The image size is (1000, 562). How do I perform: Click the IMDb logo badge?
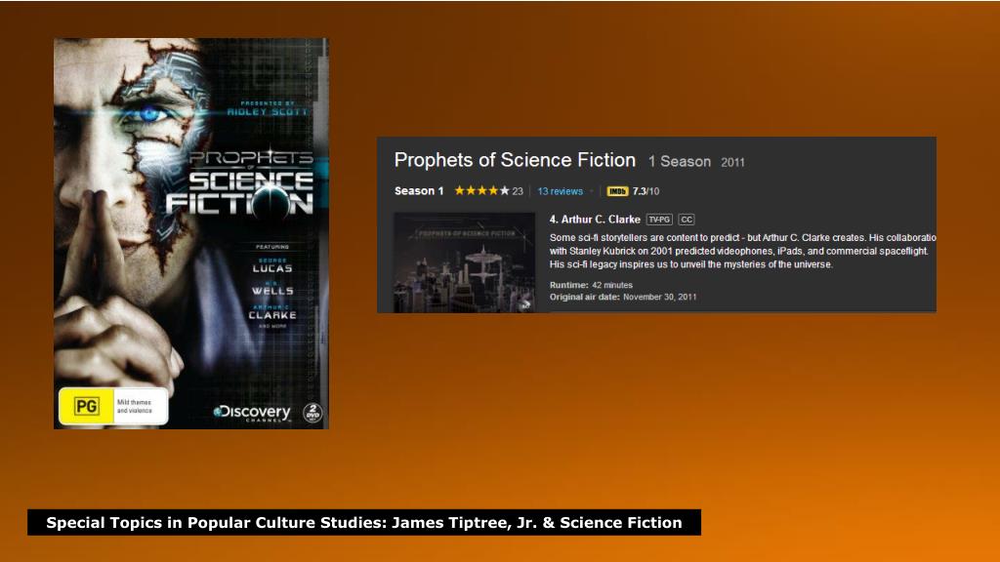617,191
